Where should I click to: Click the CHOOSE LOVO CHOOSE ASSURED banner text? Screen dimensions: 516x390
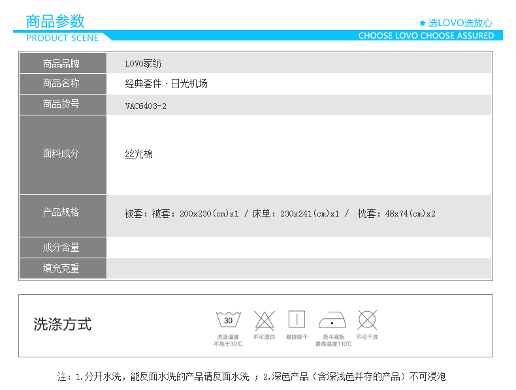pos(426,35)
